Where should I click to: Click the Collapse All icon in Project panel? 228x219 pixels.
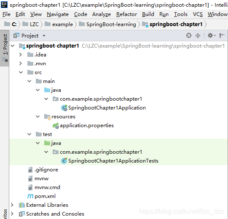[198, 35]
